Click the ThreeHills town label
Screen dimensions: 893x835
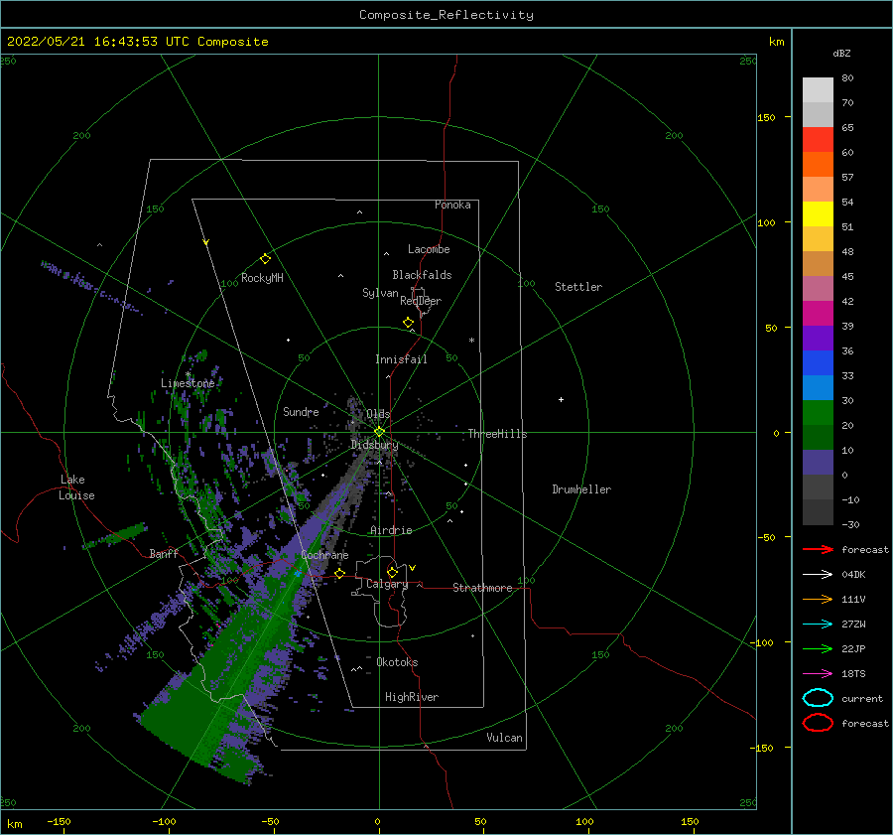(x=498, y=434)
